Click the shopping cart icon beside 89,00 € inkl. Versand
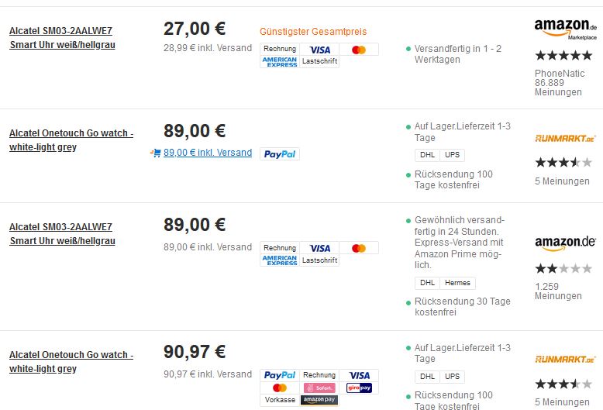The image size is (603, 410). tap(156, 153)
